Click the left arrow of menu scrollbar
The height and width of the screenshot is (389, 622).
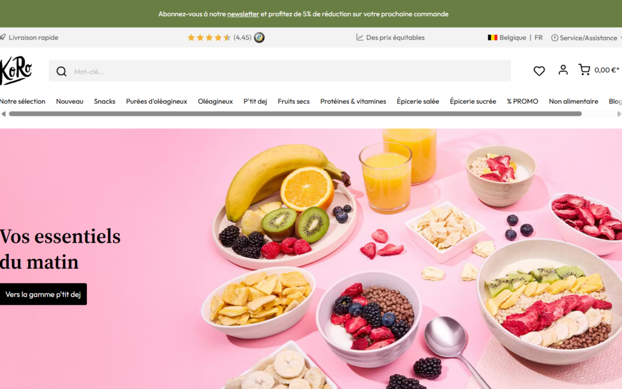click(3, 114)
